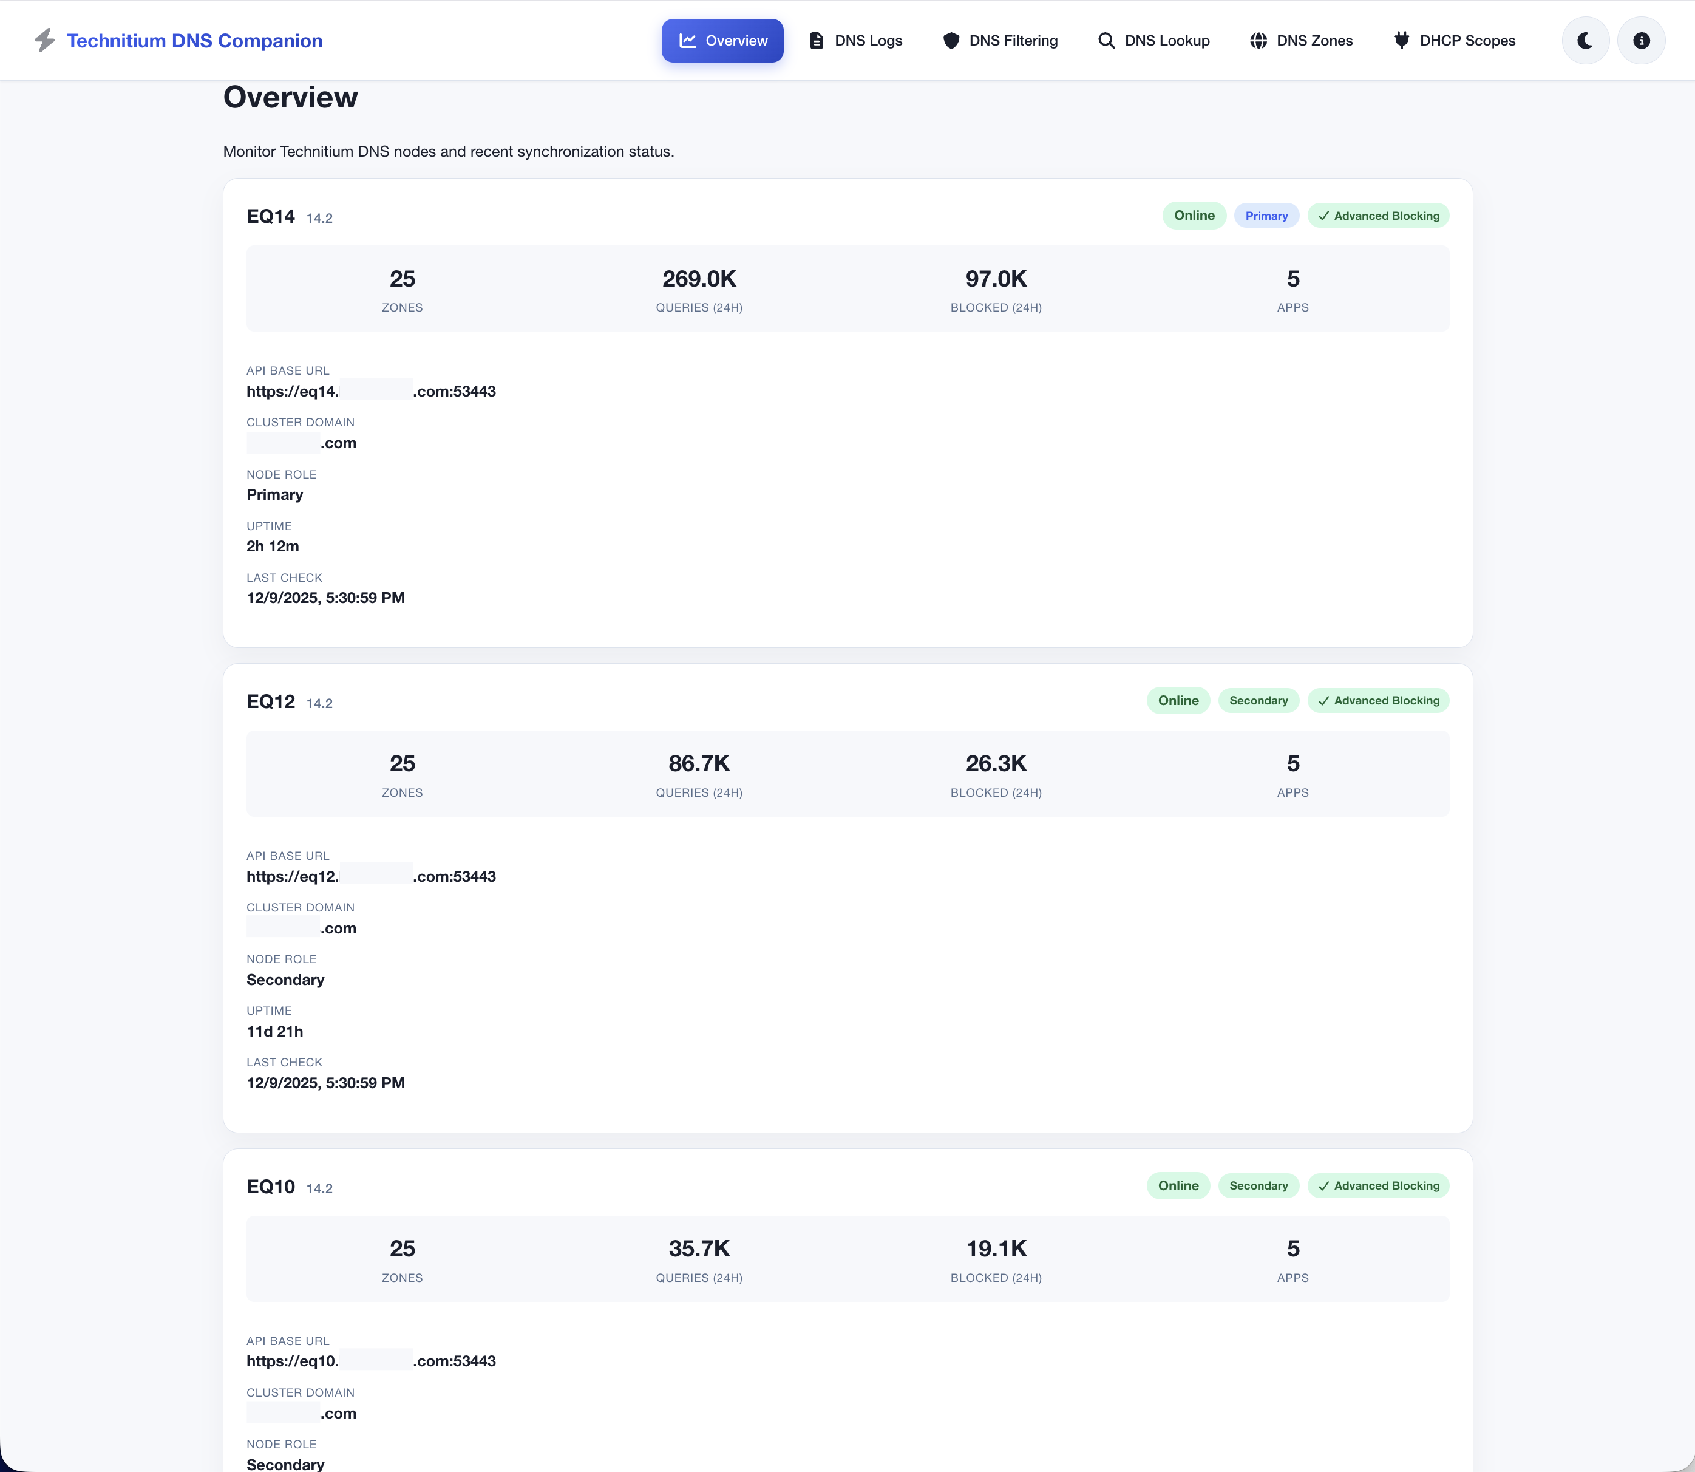The image size is (1695, 1472).
Task: Click EQ10 19.1K blocked stat
Action: coord(995,1249)
